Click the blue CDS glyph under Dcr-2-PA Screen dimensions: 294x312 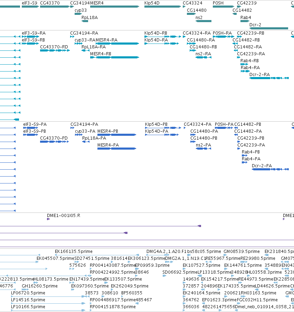(x=270, y=169)
